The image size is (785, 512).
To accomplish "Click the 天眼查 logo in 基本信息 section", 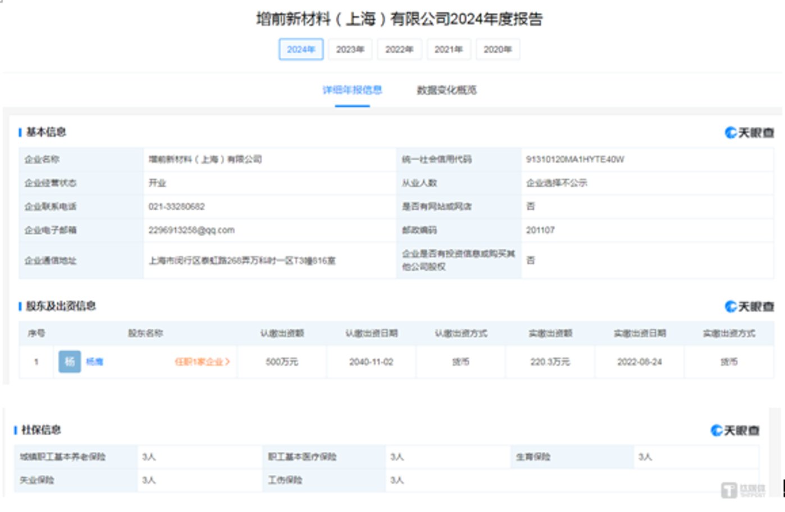I will coord(749,132).
